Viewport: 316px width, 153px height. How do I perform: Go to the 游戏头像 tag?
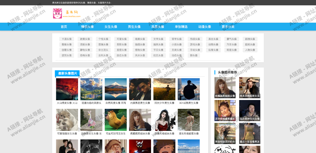click(x=195, y=44)
